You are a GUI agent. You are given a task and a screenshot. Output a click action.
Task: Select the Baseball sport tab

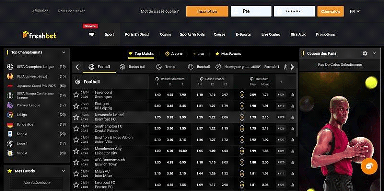coord(199,67)
